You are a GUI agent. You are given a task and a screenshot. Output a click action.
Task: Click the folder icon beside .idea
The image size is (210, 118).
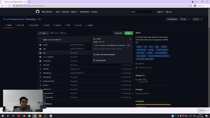tap(40, 49)
